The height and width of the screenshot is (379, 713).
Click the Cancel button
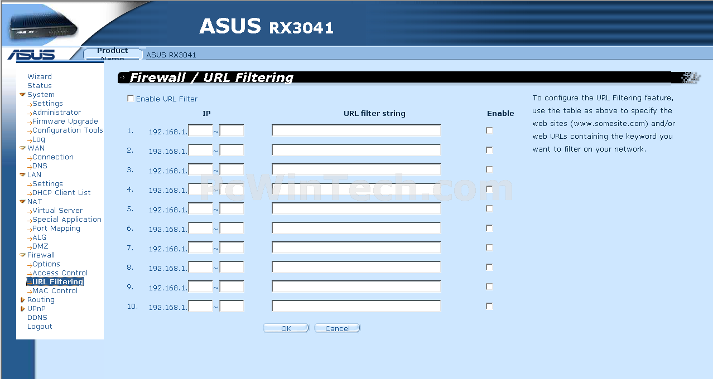337,328
